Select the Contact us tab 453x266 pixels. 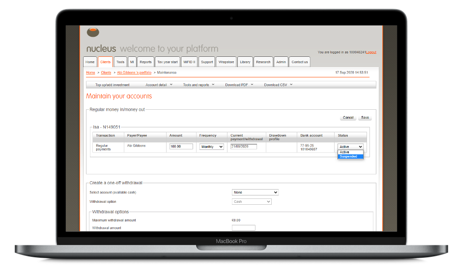pos(300,62)
